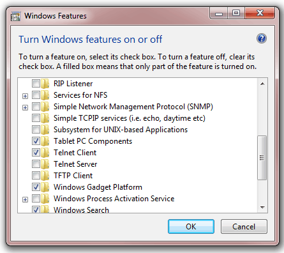The width and height of the screenshot is (284, 253).
Task: Select Simple Network Management Protocol (SNMP) label
Action: coord(133,107)
